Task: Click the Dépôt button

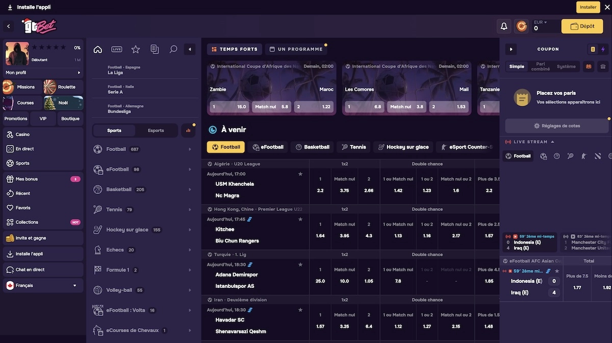Action: tap(581, 25)
